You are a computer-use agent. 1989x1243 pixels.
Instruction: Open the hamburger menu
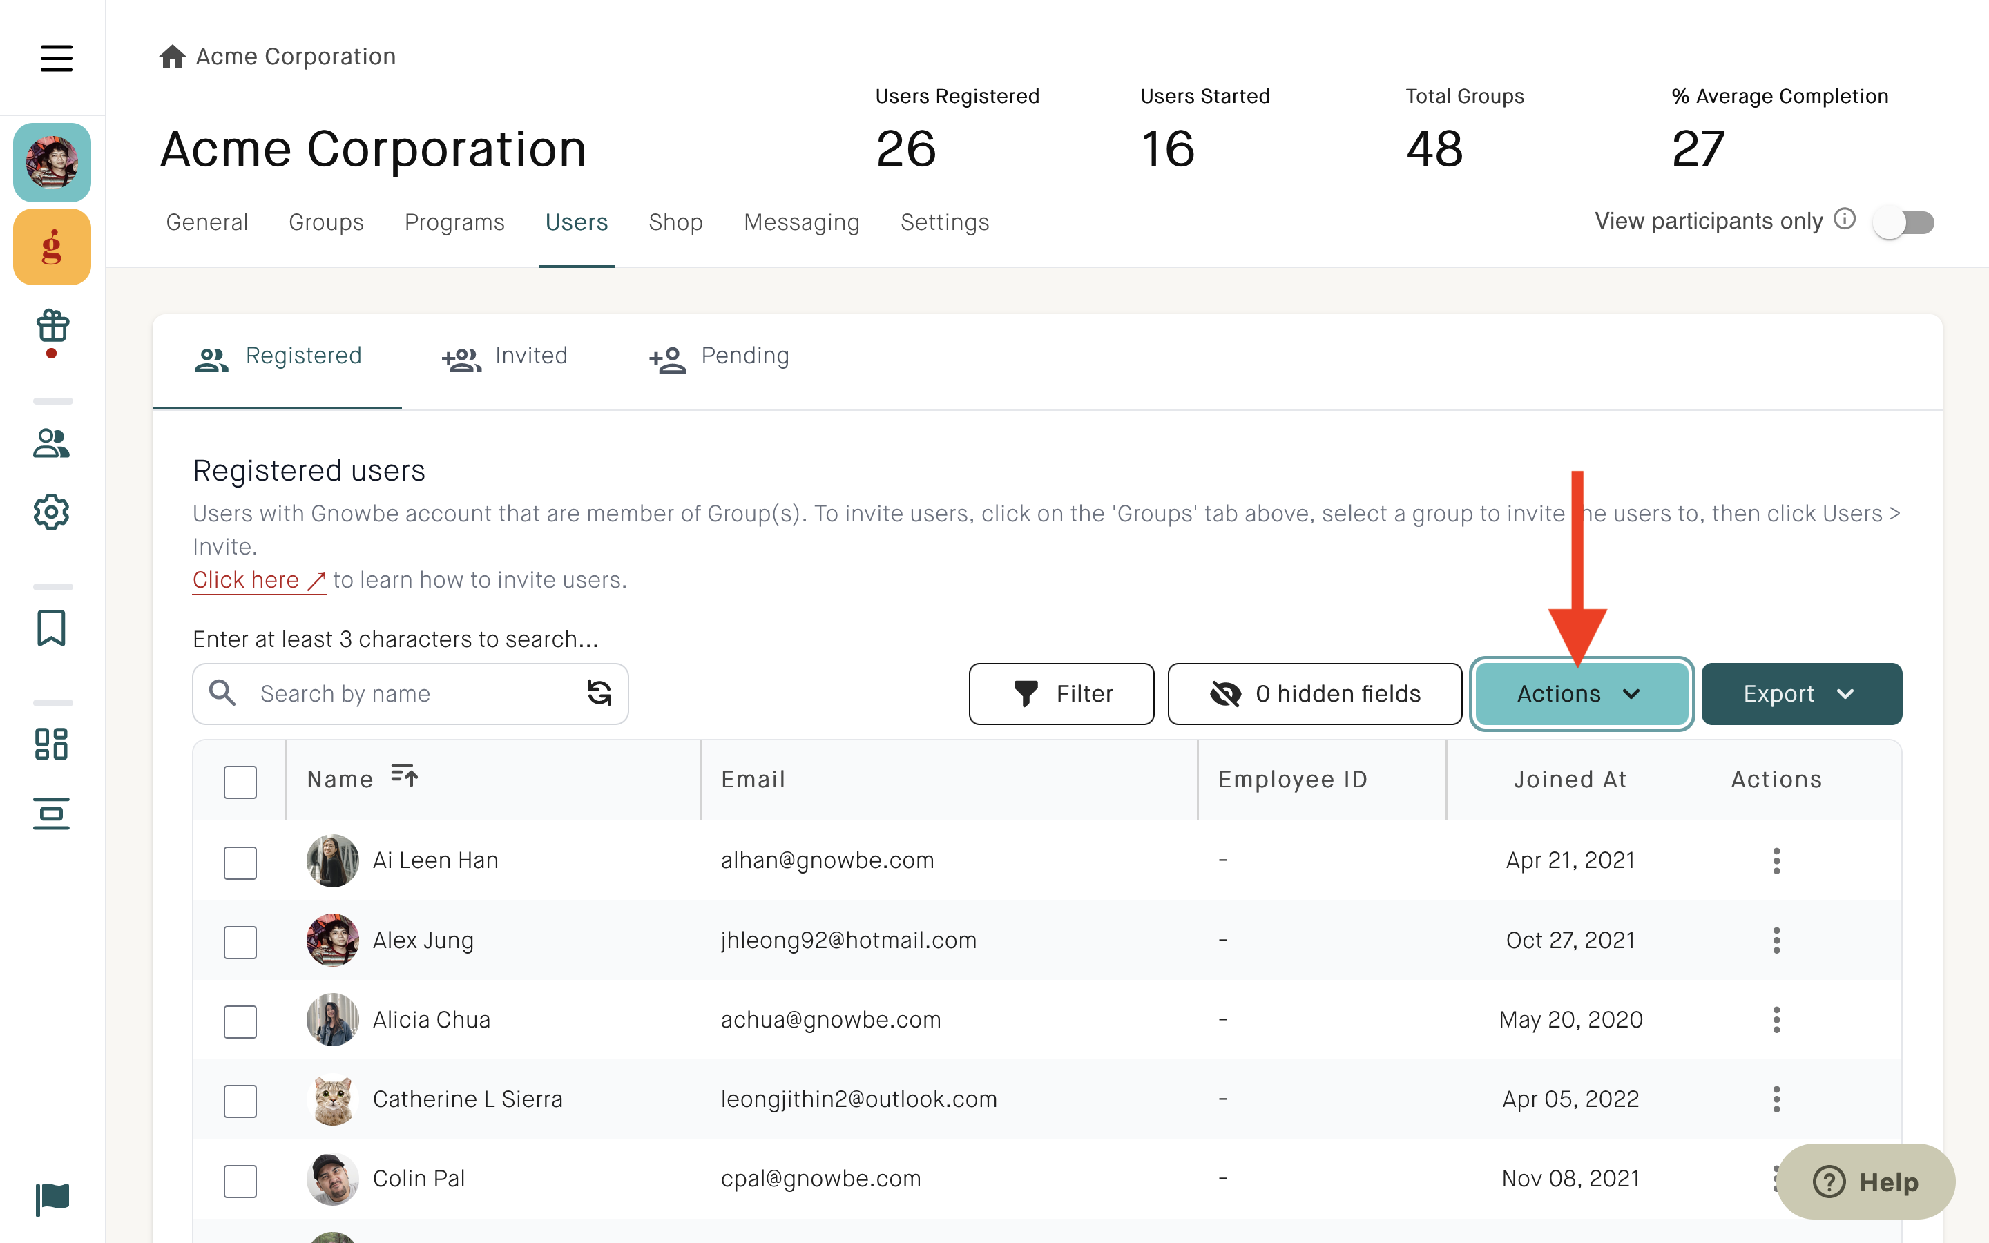point(56,57)
